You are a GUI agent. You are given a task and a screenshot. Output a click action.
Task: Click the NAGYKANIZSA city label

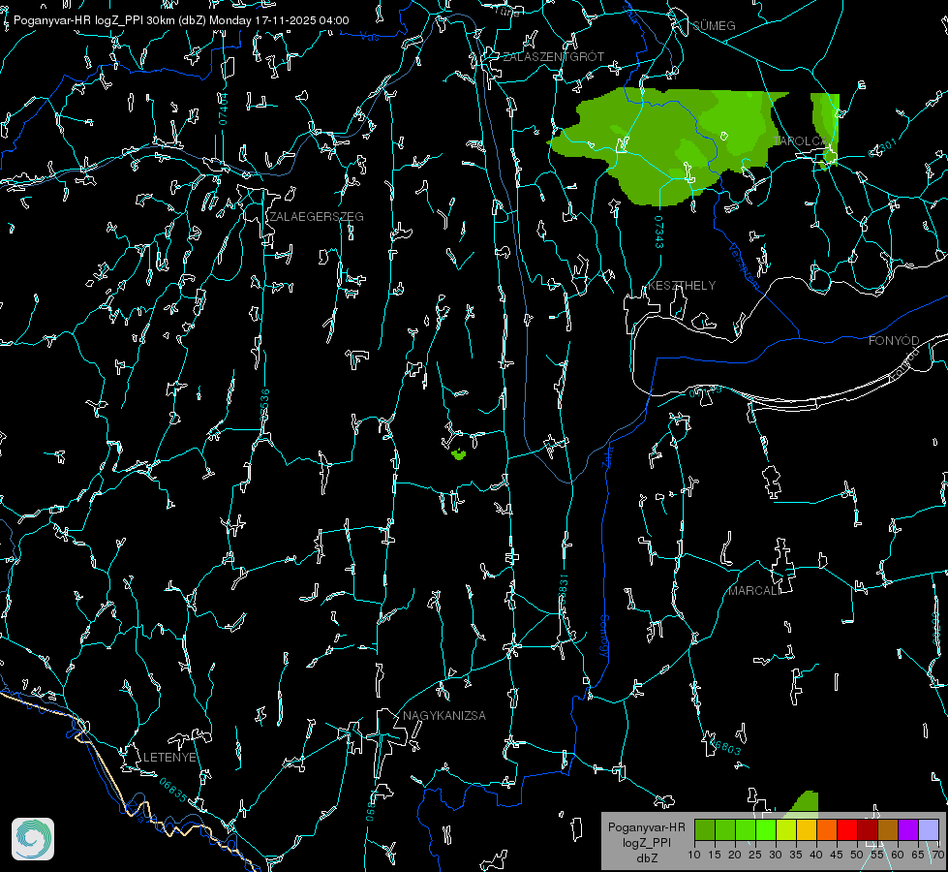(x=444, y=715)
